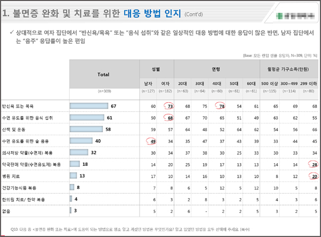Click the 500 이상 income column header

[270, 83]
